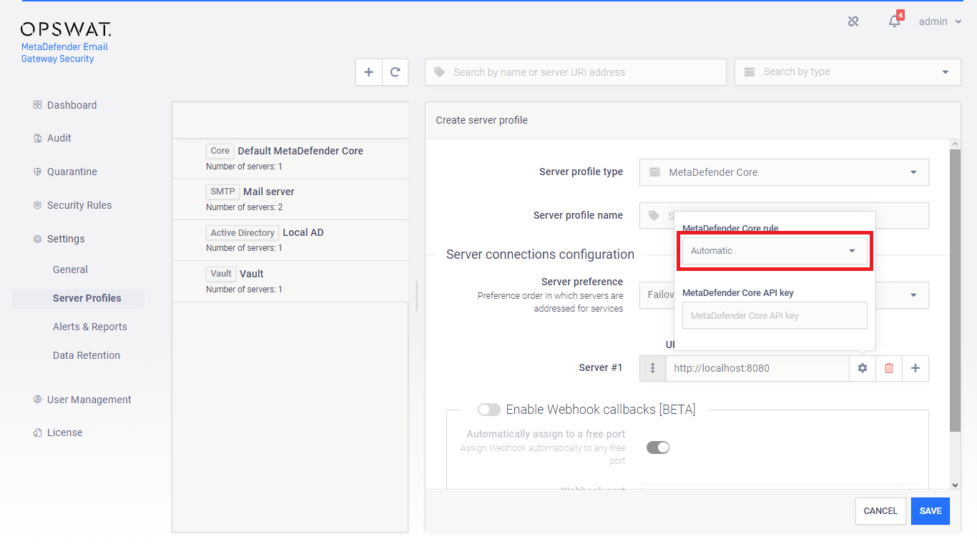Delete Server #1 with the trash icon
The width and height of the screenshot is (977, 549).
pos(889,368)
